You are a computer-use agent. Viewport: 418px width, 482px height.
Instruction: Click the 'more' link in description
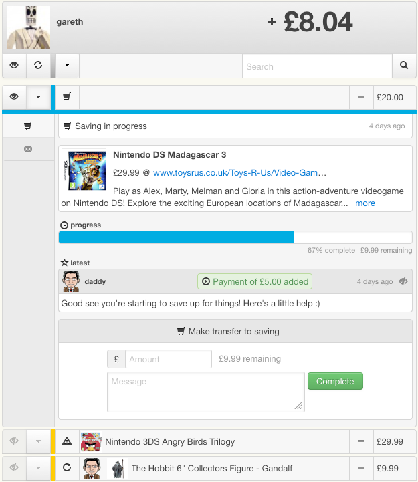coord(365,203)
